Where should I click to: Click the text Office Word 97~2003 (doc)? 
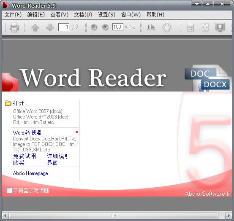(x=41, y=117)
